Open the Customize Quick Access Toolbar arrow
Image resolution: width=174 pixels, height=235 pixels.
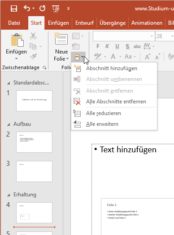(68, 9)
